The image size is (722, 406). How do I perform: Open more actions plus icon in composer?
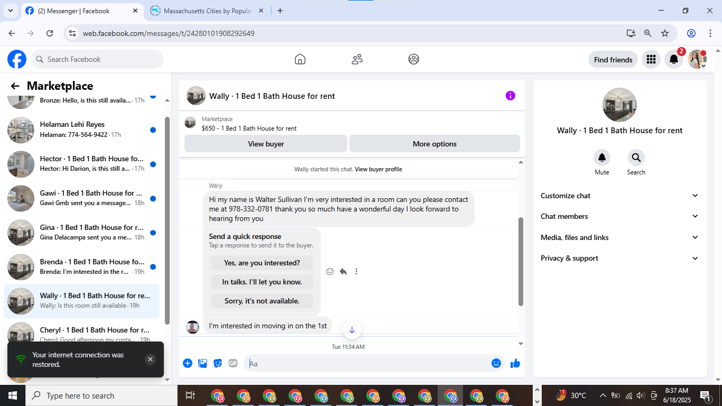188,363
